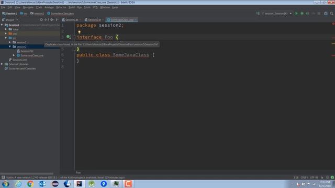Click the Foo breadcrumb below the editor
Image resolution: width=335 pixels, height=188 pixels.
coord(79,172)
